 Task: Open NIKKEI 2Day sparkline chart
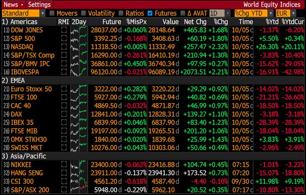tap(79, 165)
